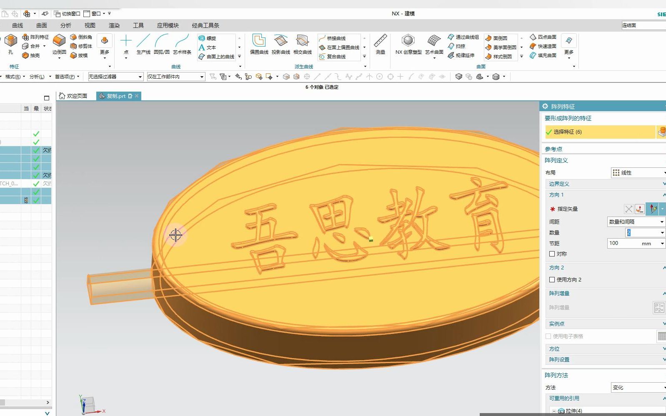Select the Point (点) tool
666x416 pixels.
click(126, 44)
